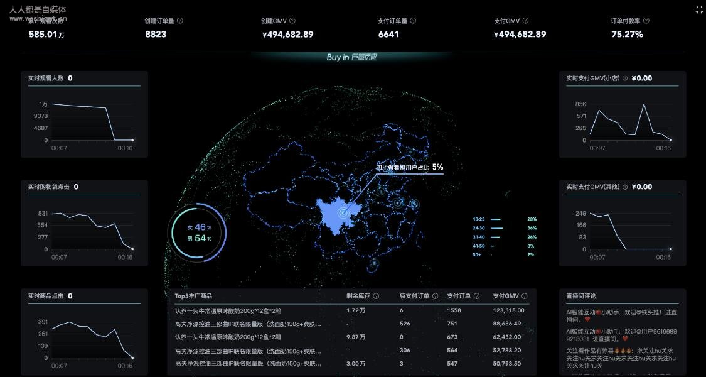
Task: Click the 1.72万 remaining stock cell
Action: tap(356, 310)
